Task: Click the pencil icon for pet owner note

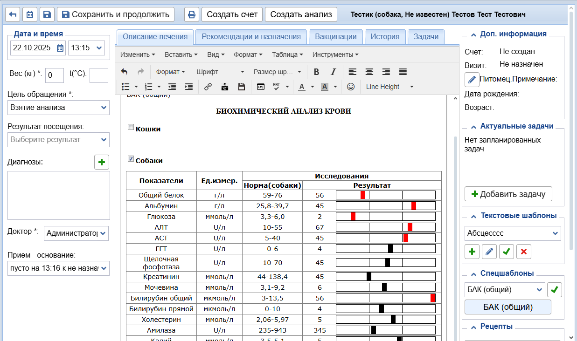Action: click(x=472, y=79)
